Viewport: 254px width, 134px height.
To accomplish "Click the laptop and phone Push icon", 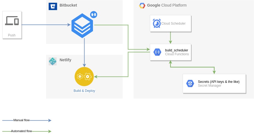I will pyautogui.click(x=12, y=21).
